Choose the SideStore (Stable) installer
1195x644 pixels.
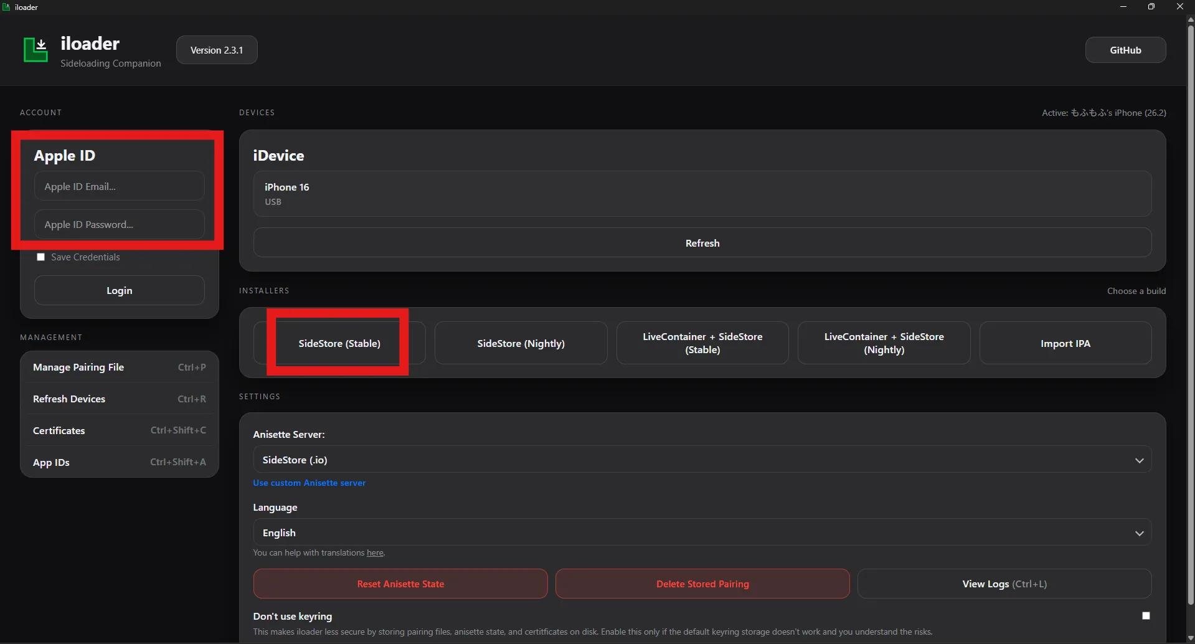pos(339,343)
